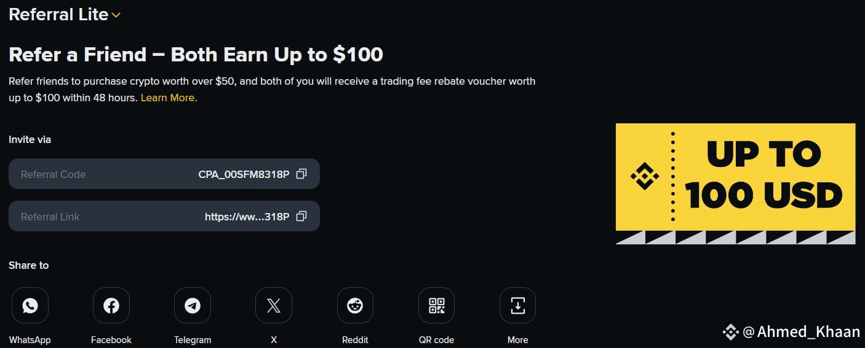Select the QR code label text
The height and width of the screenshot is (348, 865).
pos(436,340)
